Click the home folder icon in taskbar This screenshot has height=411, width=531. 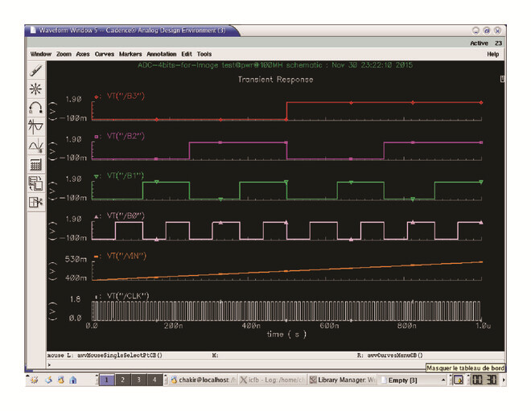click(72, 380)
